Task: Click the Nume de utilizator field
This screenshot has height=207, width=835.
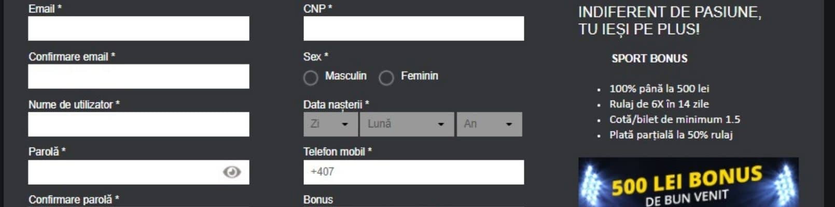Action: click(x=138, y=124)
